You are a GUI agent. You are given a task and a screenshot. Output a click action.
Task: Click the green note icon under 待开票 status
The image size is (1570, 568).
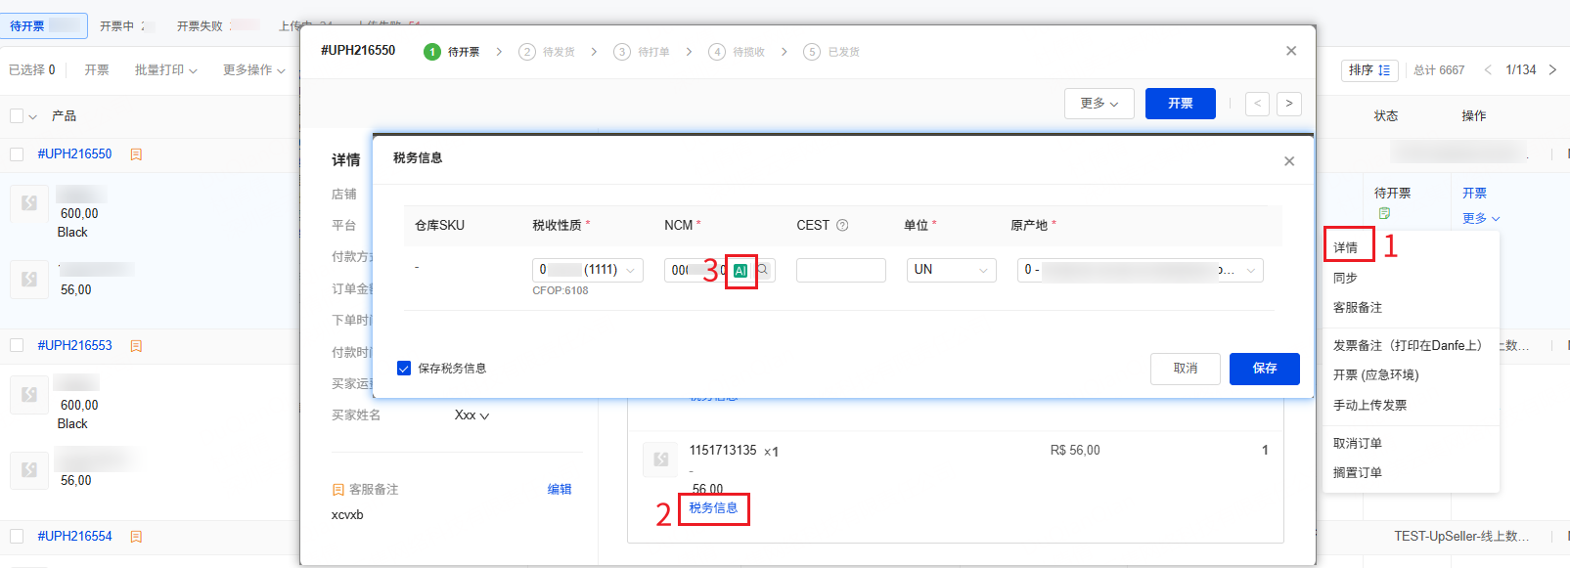coord(1384,213)
